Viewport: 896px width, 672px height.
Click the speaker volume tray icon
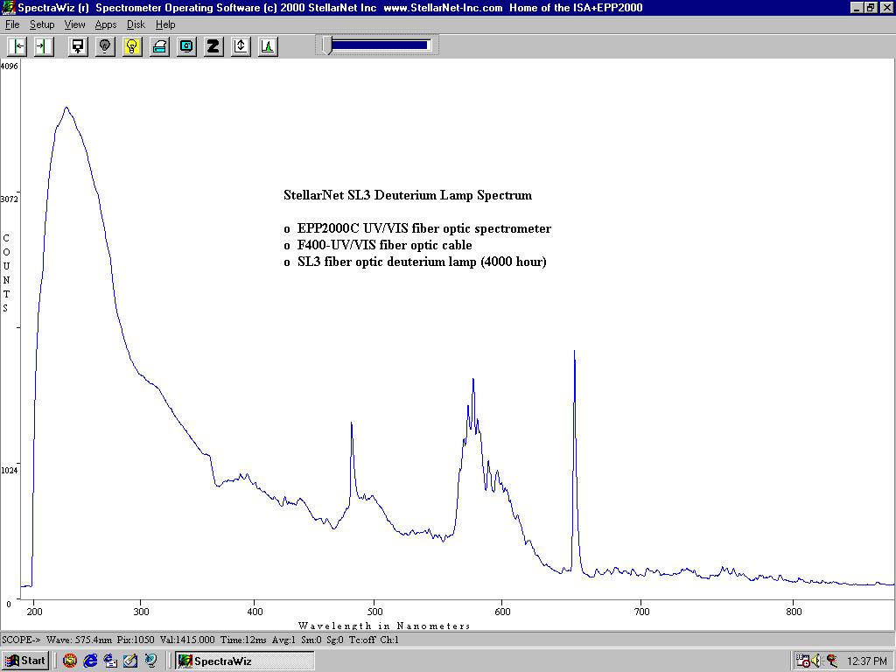tap(816, 661)
